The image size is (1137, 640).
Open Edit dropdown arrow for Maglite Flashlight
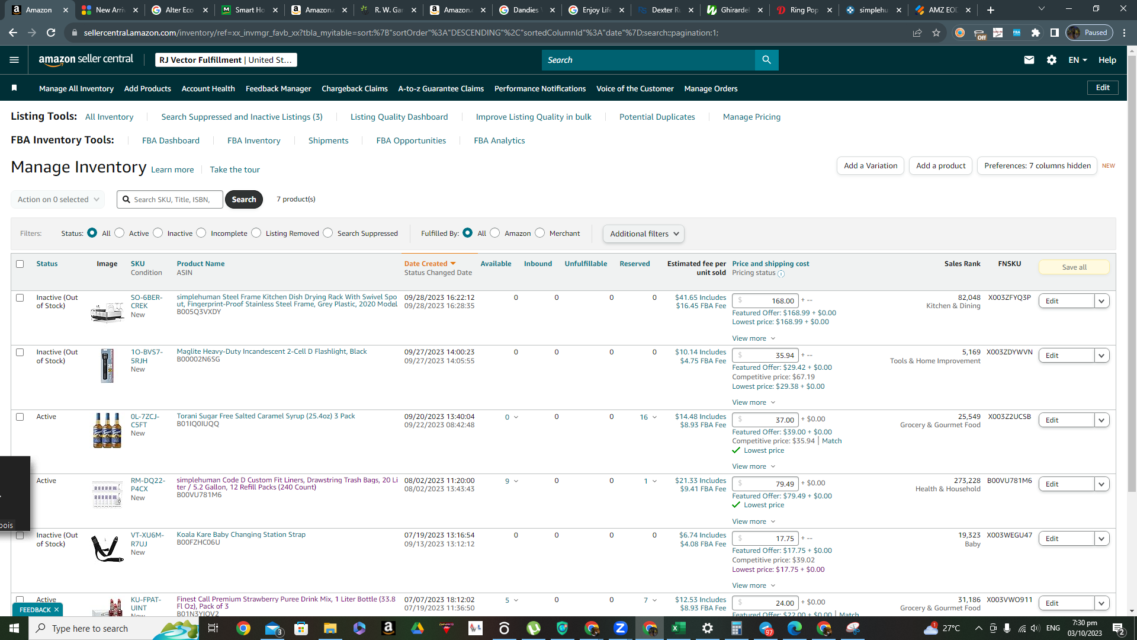click(1101, 356)
